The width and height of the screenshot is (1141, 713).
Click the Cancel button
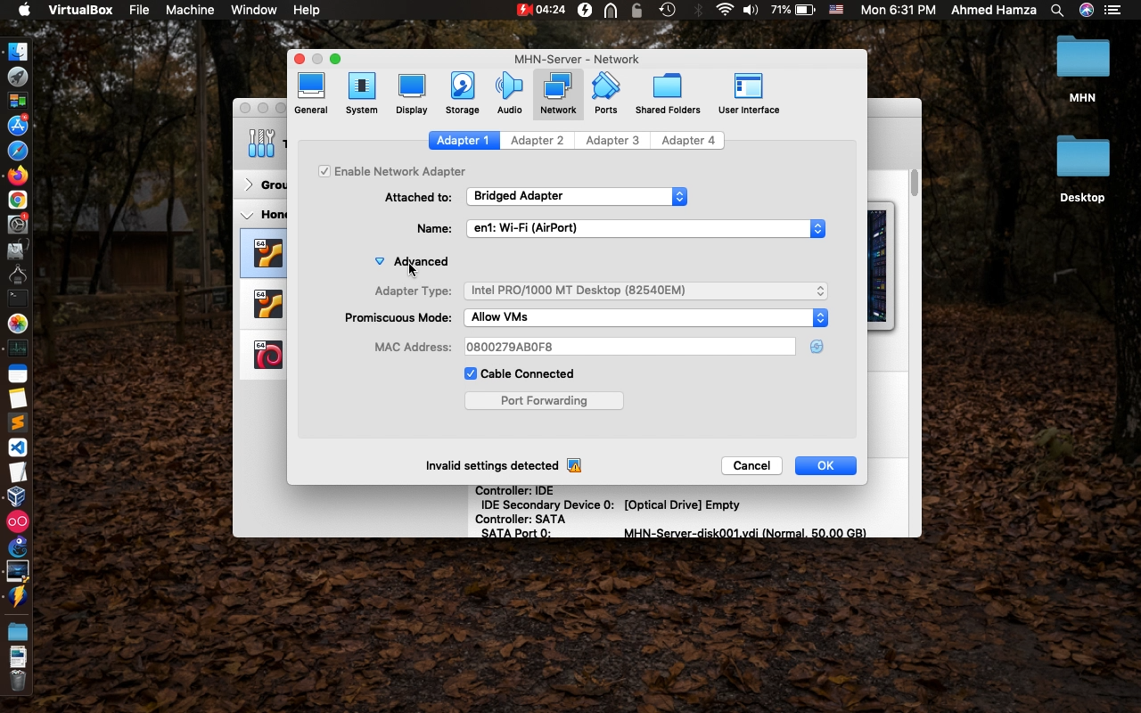pyautogui.click(x=751, y=465)
